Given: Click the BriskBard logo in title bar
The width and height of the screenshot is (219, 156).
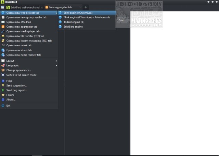Looking at the screenshot, I should tap(2, 2).
